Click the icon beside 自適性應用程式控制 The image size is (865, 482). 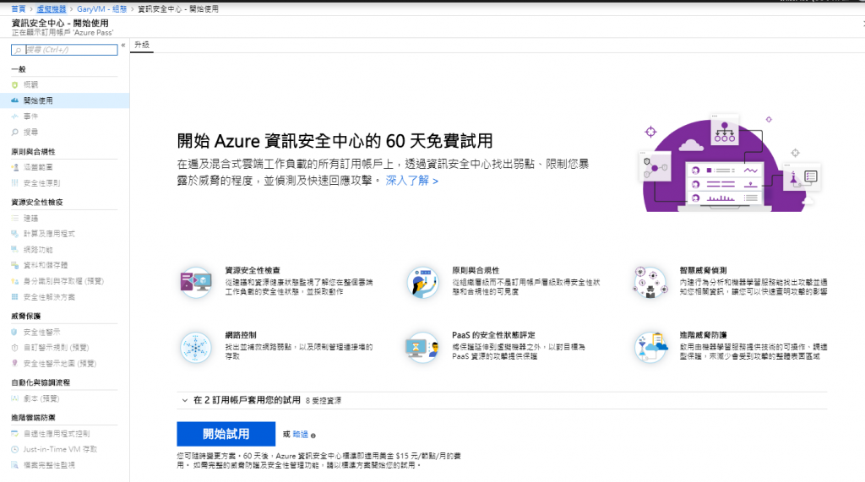click(15, 434)
